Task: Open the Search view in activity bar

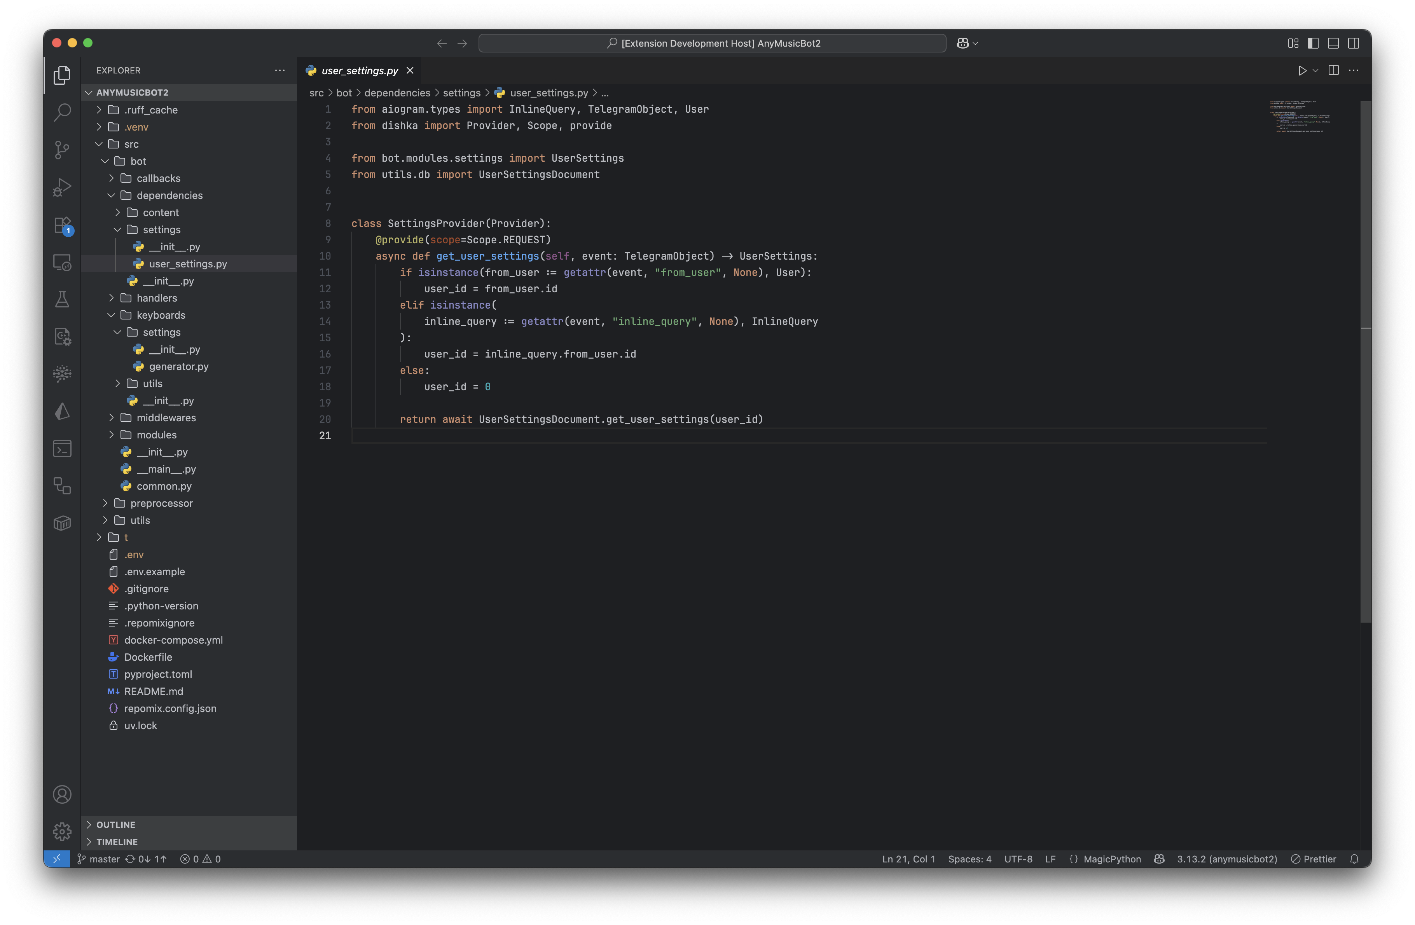Action: (62, 112)
